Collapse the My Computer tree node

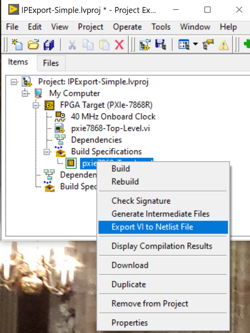[25, 94]
